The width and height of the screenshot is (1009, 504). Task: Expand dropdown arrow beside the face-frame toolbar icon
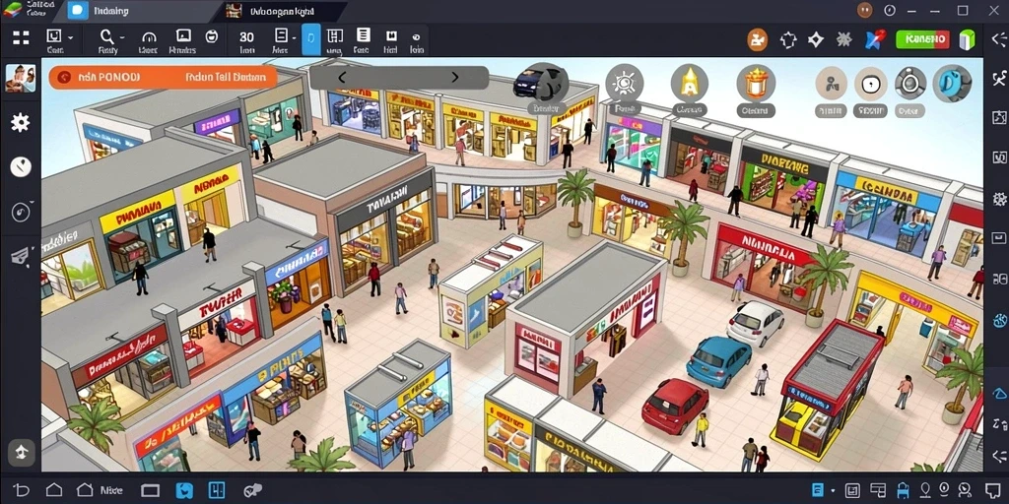pos(70,37)
